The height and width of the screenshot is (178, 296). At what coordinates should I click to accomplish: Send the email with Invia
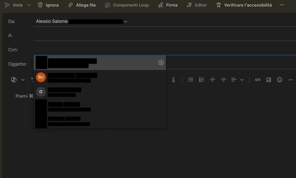(14, 5)
